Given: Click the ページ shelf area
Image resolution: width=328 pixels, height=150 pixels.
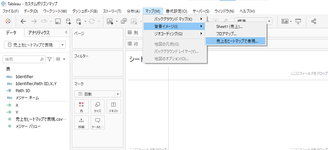Looking at the screenshot, I should click(x=98, y=38).
